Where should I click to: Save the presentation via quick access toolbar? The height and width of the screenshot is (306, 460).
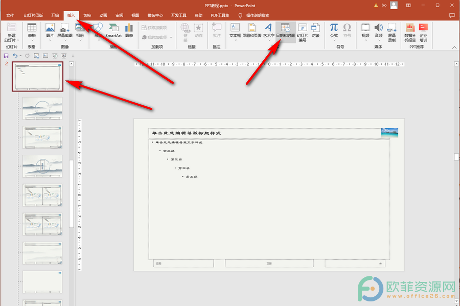[6, 56]
